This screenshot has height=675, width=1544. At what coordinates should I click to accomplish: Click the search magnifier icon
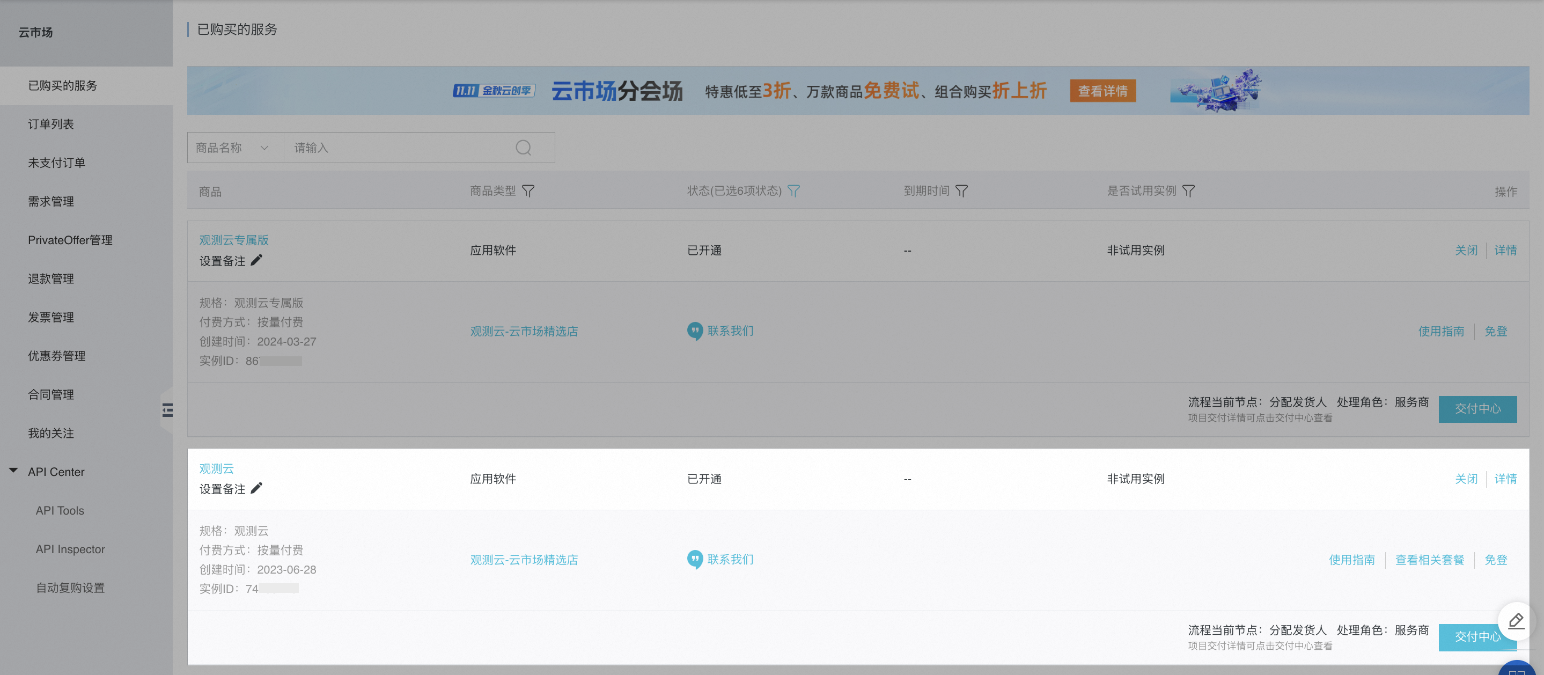pyautogui.click(x=523, y=148)
